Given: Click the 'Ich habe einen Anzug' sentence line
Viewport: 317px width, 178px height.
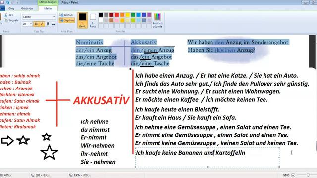Looking at the screenshot, I should pyautogui.click(x=164, y=76).
